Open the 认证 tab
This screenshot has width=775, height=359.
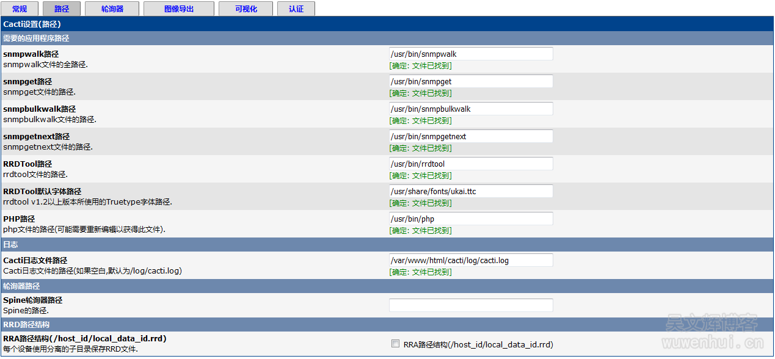296,9
